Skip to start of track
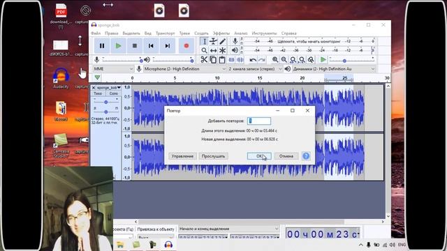This screenshot has height=251, width=447. pos(151,46)
